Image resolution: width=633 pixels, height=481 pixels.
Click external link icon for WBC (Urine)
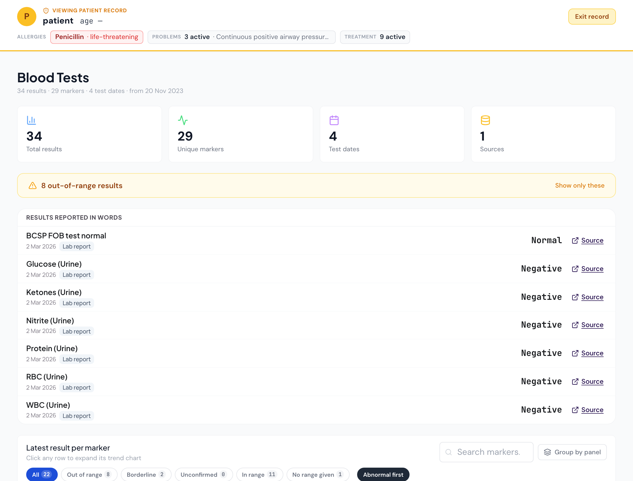575,410
